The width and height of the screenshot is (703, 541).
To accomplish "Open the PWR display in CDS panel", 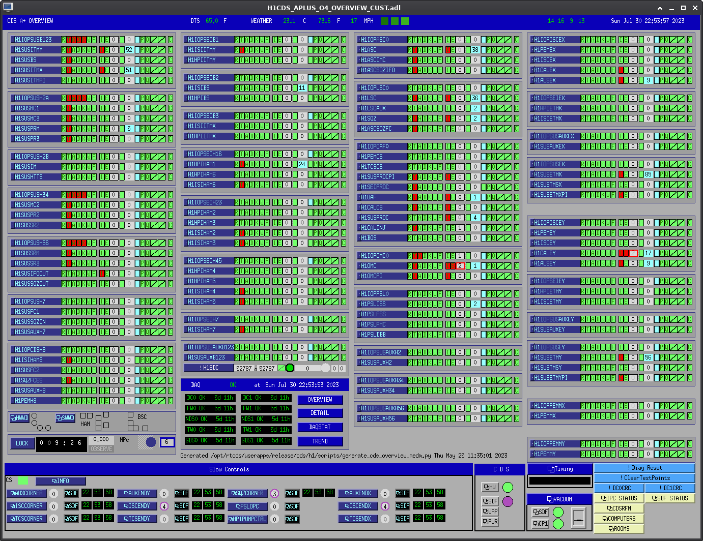I will click(490, 522).
